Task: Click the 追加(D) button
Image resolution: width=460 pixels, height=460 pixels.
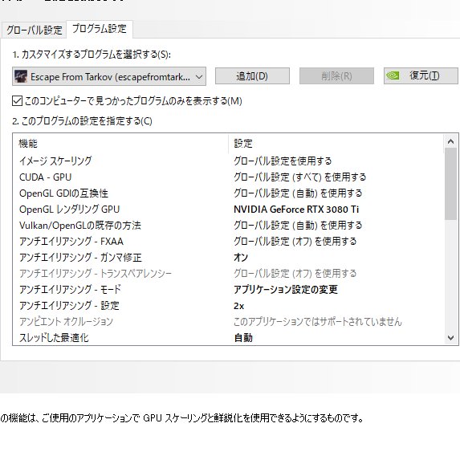Action: (x=252, y=76)
